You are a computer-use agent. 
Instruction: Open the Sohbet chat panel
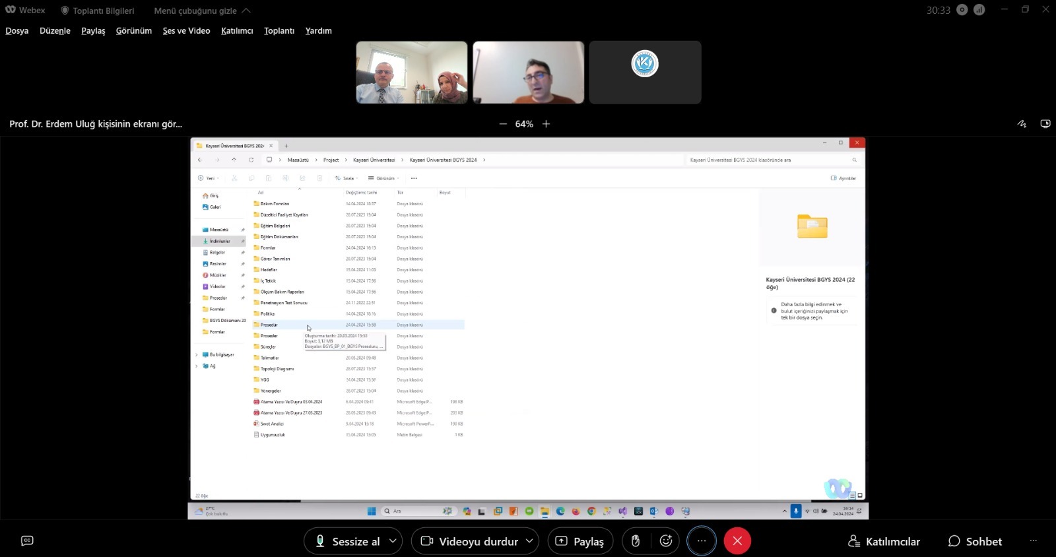coord(975,541)
